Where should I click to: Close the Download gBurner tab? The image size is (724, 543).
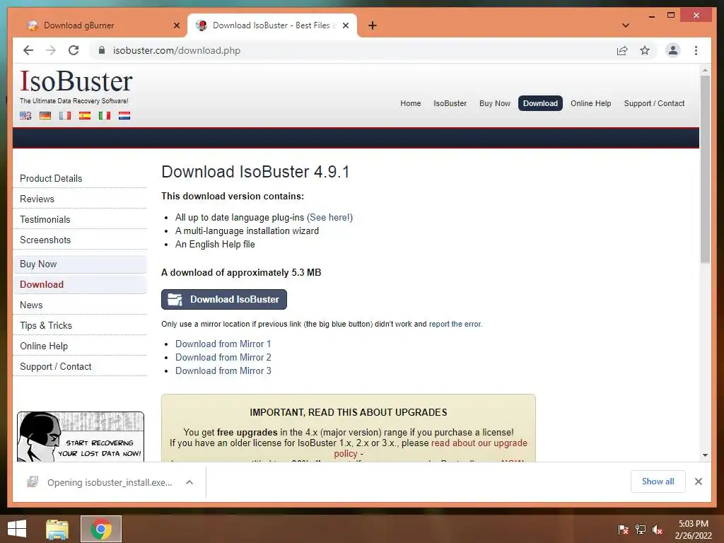pos(176,25)
